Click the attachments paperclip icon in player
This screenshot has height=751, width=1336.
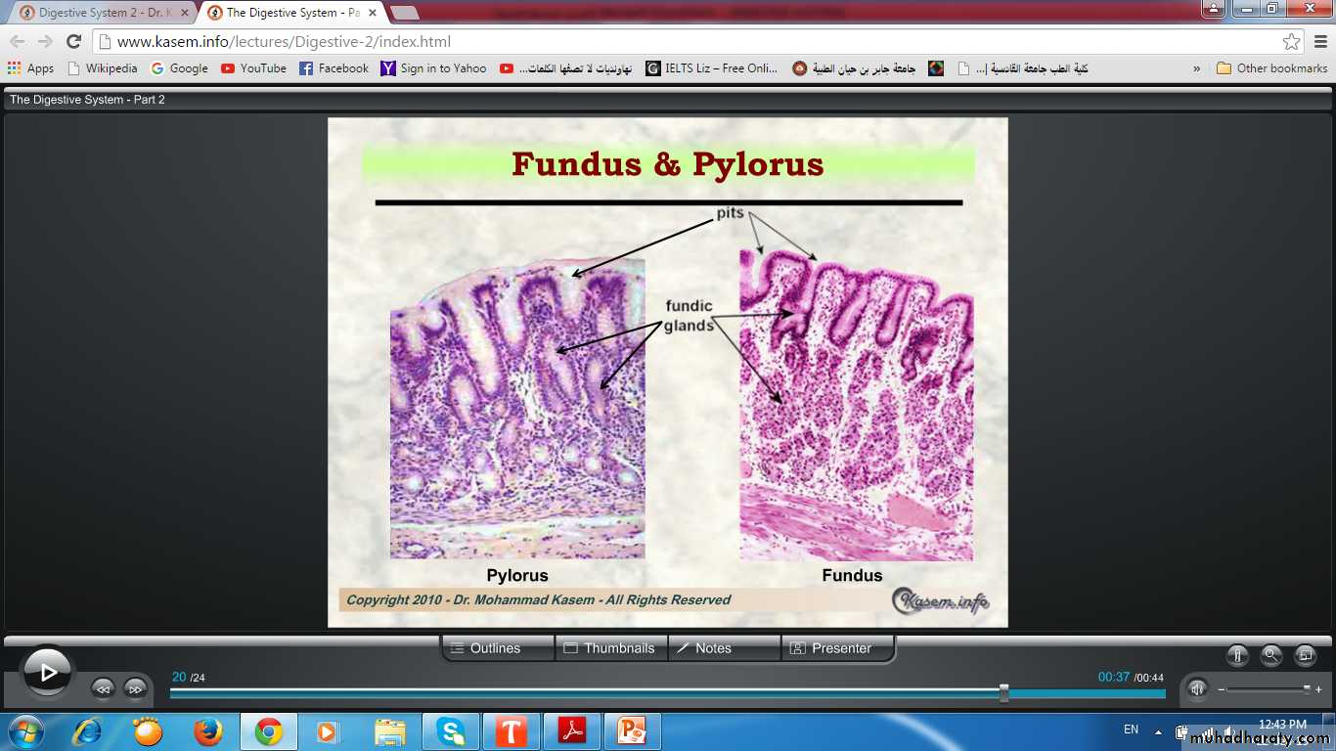(1238, 656)
